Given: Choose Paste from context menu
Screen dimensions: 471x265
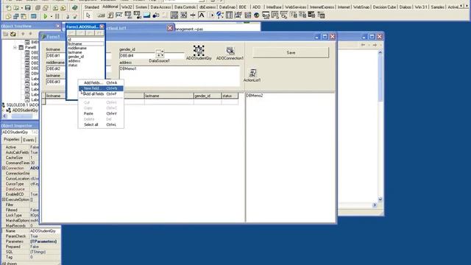Looking at the screenshot, I should click(101, 113).
